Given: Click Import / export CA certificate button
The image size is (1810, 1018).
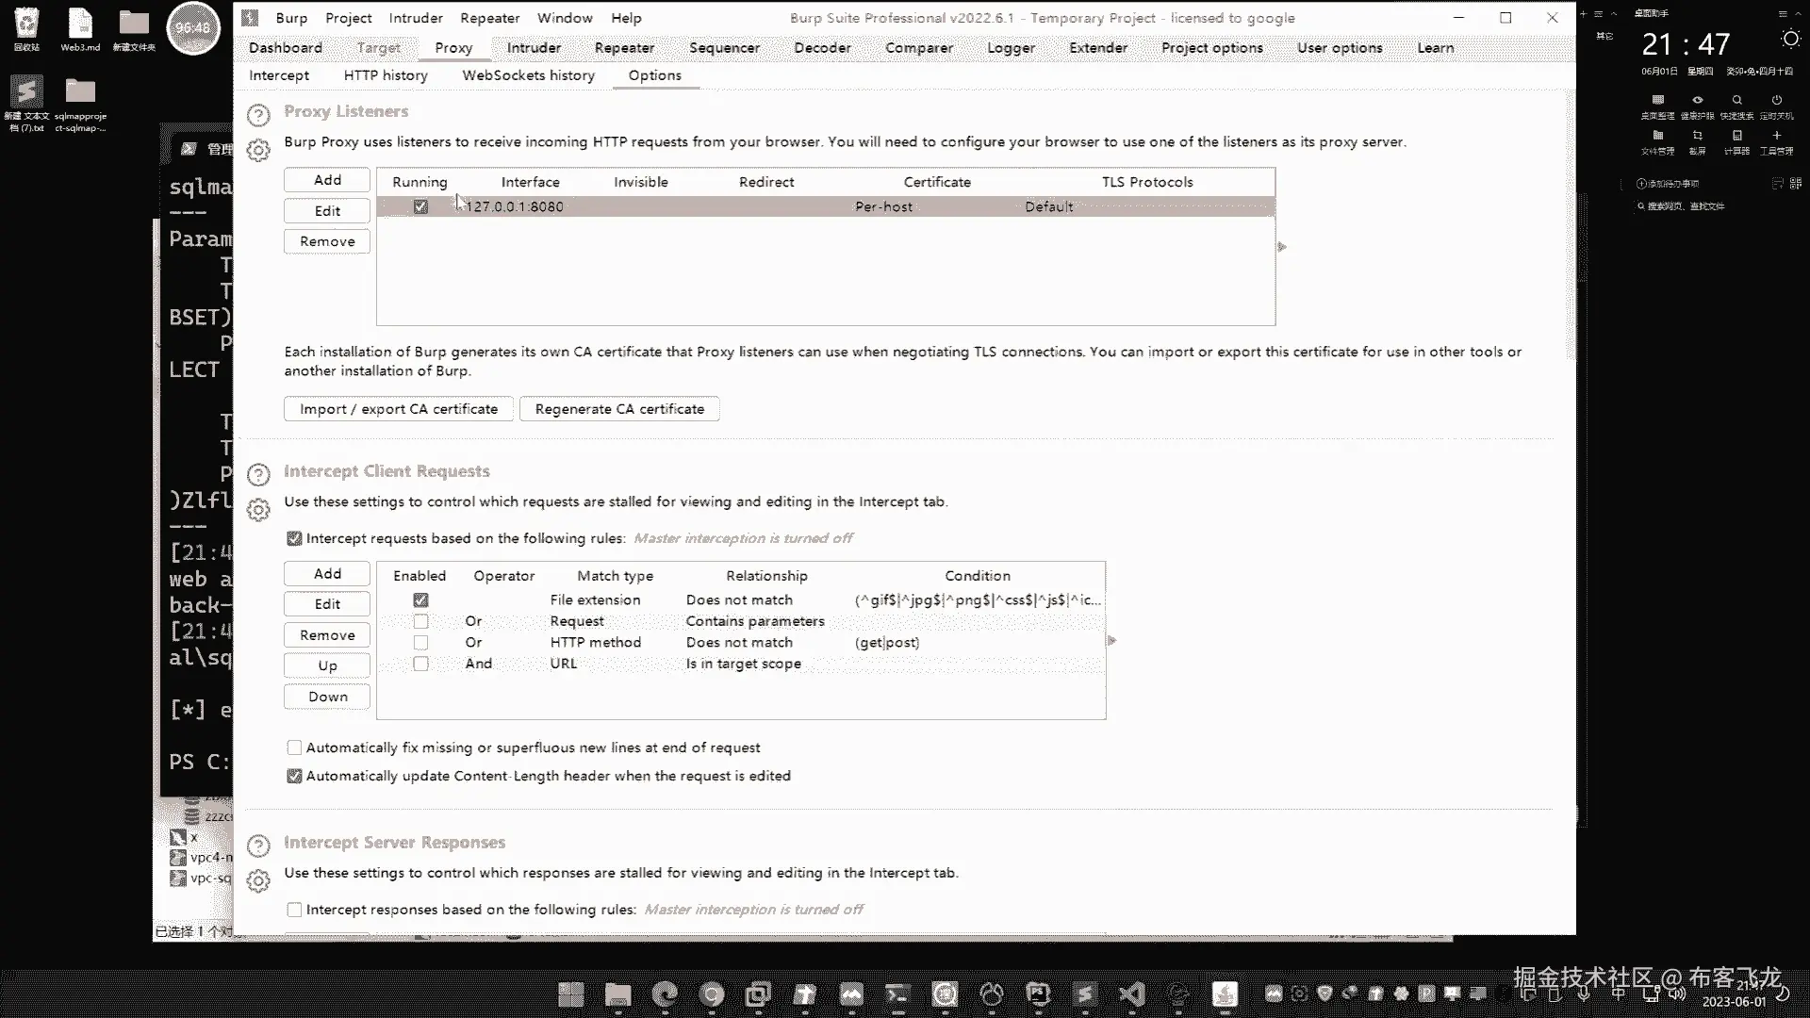Looking at the screenshot, I should 398,409.
